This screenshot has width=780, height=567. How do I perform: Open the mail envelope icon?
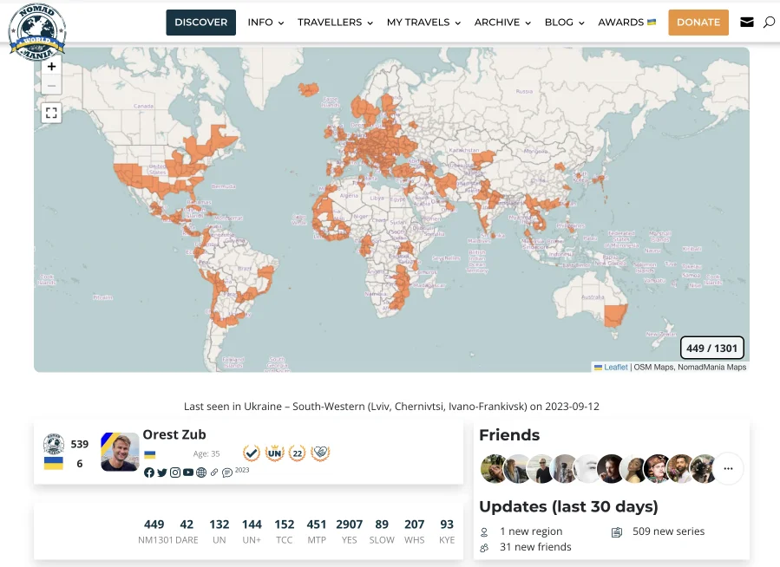[x=747, y=23]
